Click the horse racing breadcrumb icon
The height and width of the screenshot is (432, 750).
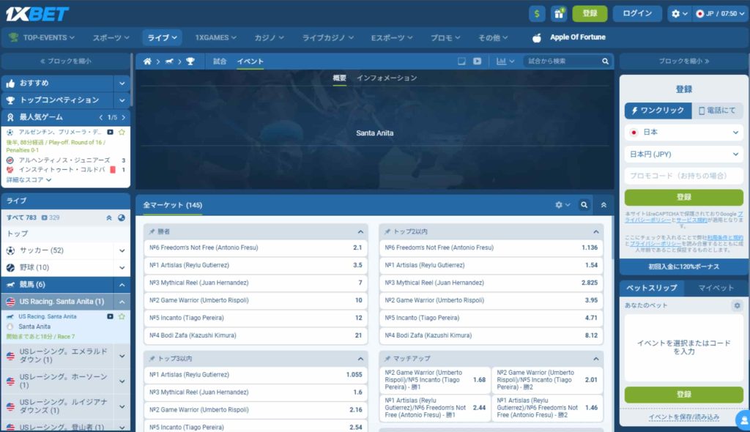169,62
